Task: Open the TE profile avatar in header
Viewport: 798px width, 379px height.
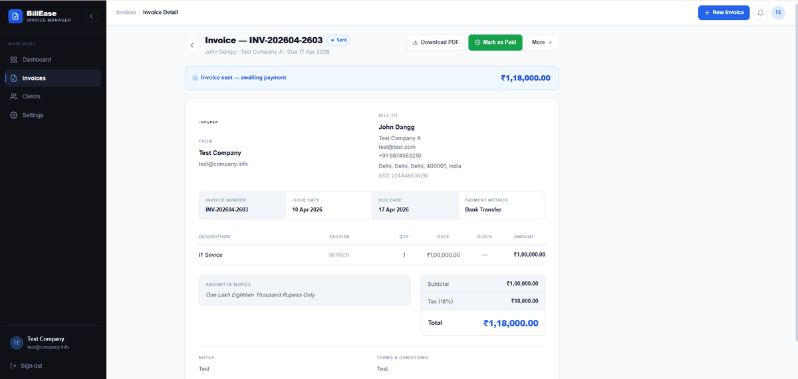Action: [x=779, y=13]
